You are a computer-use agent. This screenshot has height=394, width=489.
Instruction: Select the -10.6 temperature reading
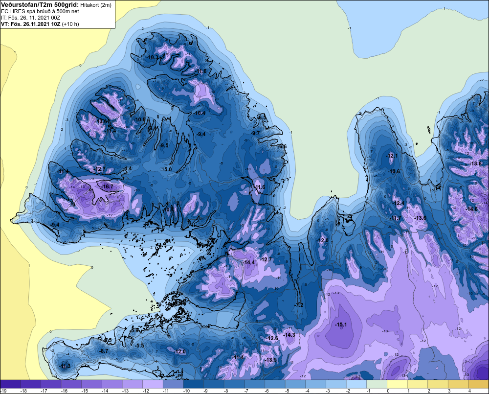(394, 171)
